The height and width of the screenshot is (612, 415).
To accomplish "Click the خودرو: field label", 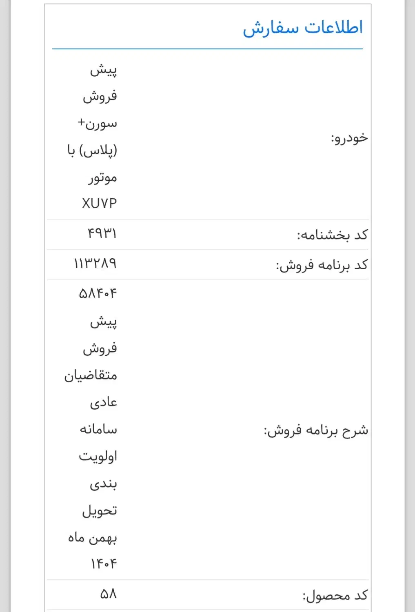I will (349, 138).
